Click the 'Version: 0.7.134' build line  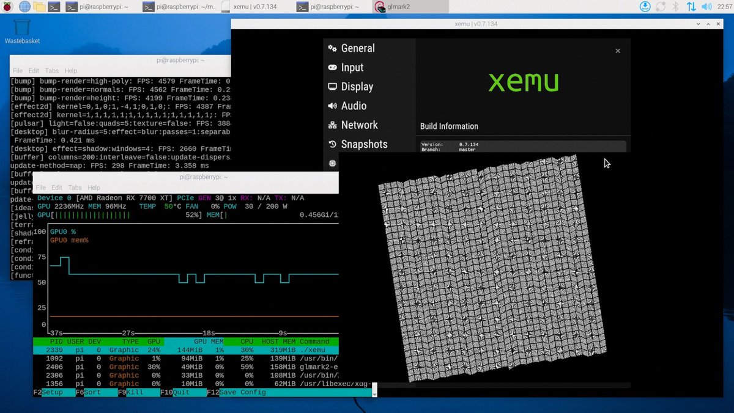tap(450, 145)
